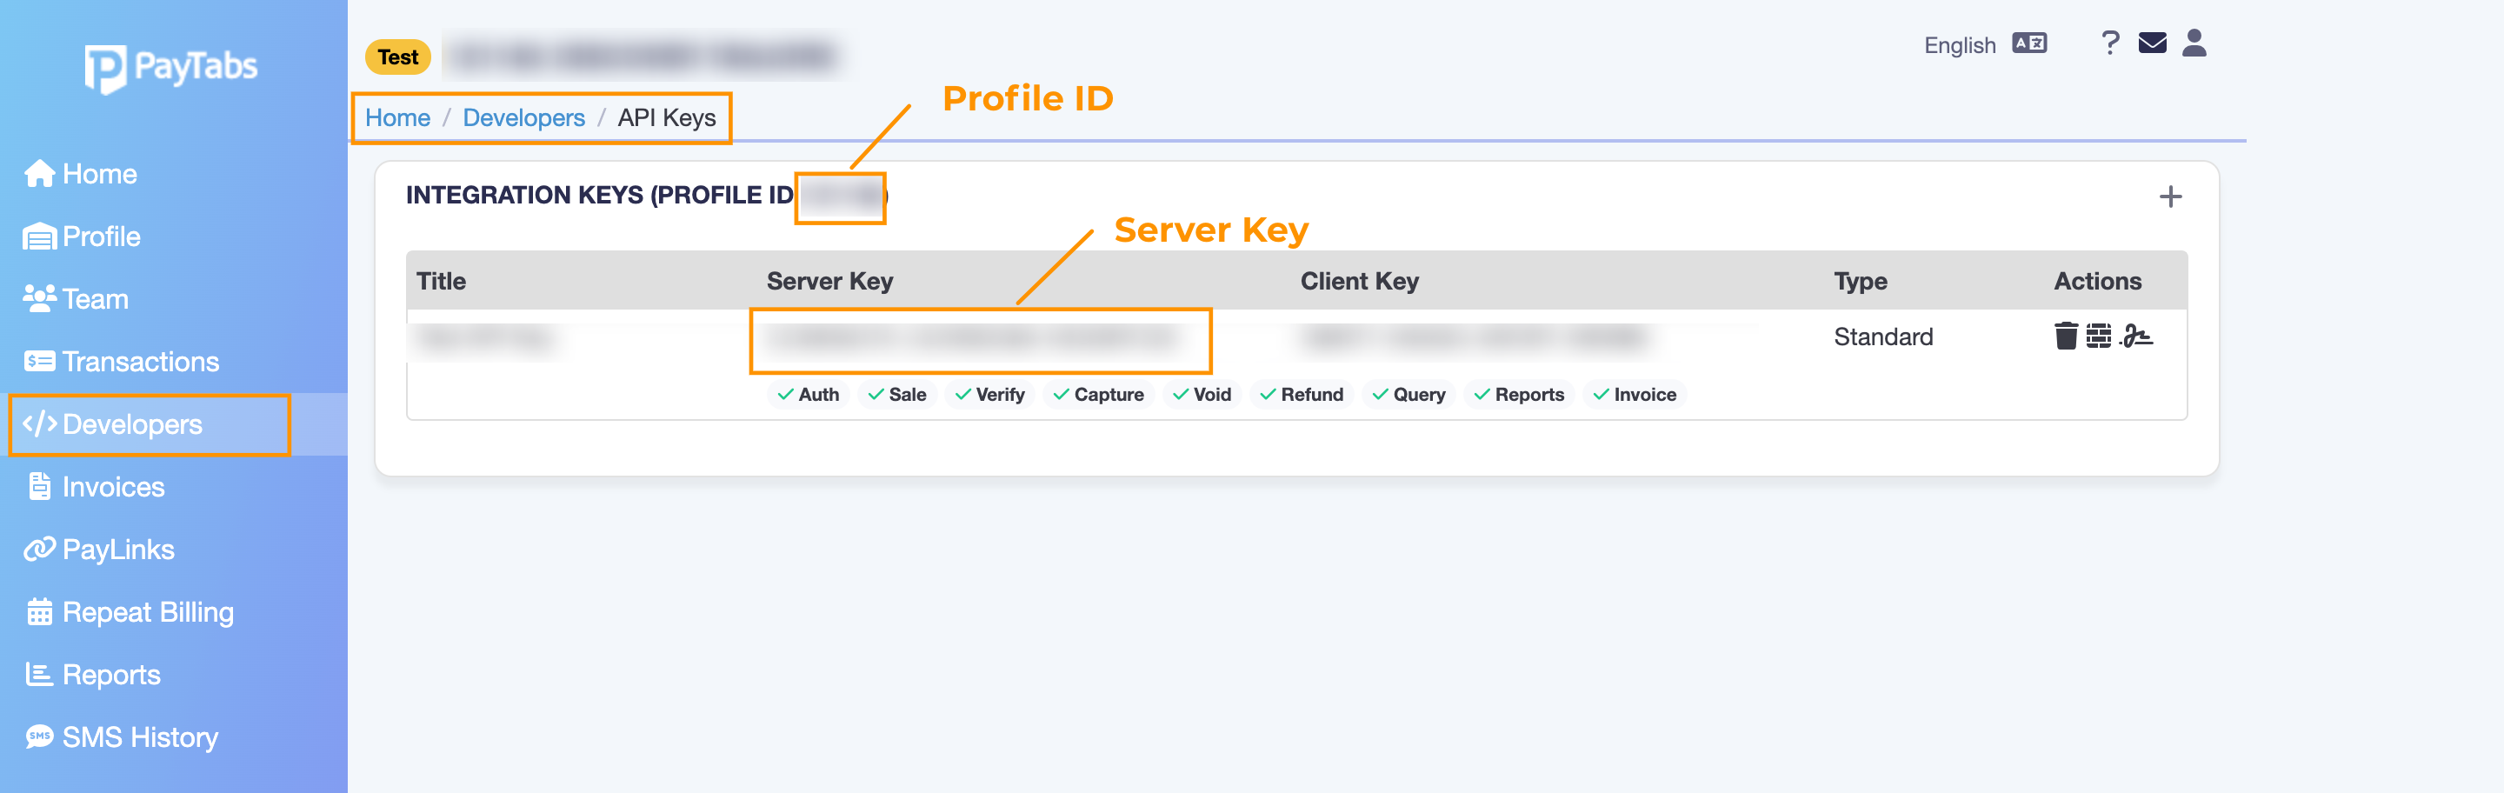Toggle the Auth permission badge

pos(808,395)
